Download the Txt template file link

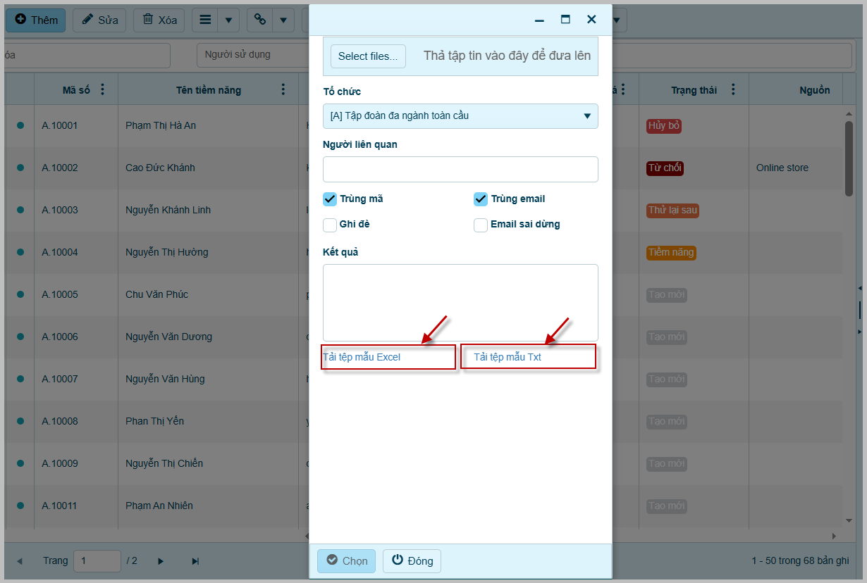pyautogui.click(x=508, y=357)
